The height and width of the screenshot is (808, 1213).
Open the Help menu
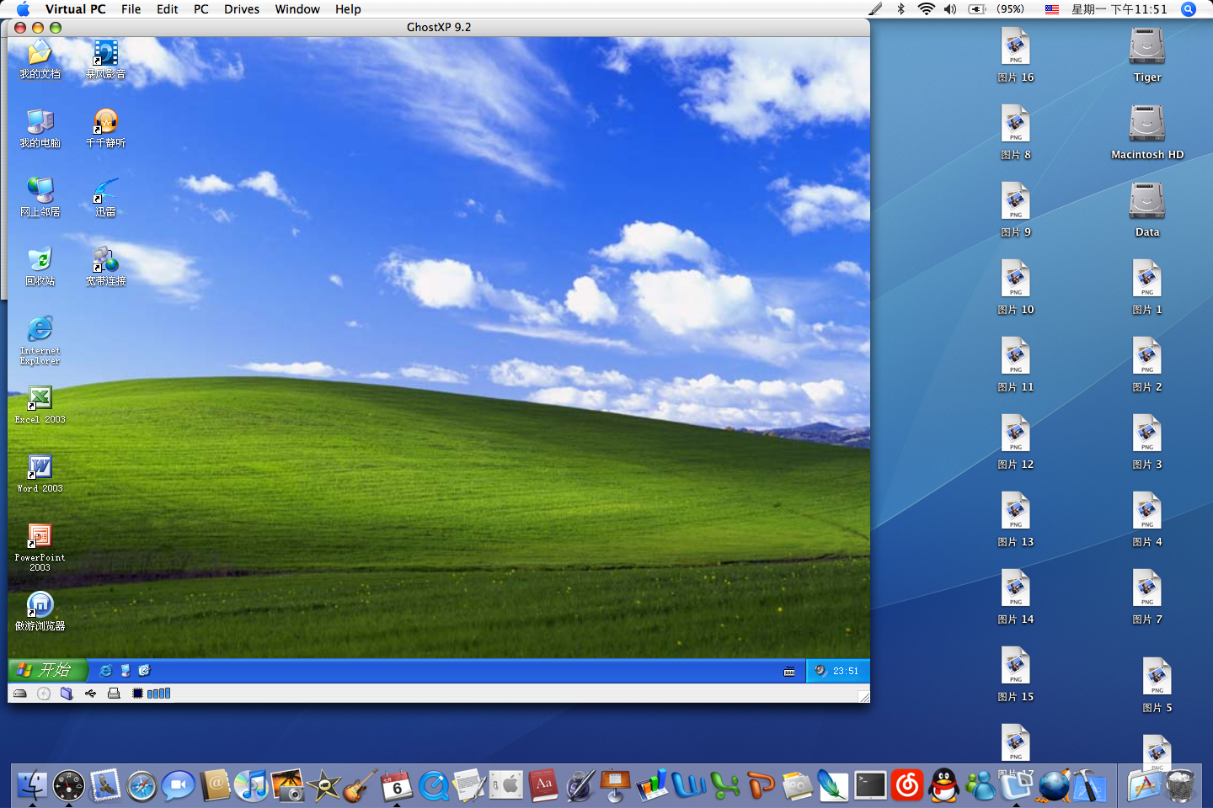tap(348, 9)
